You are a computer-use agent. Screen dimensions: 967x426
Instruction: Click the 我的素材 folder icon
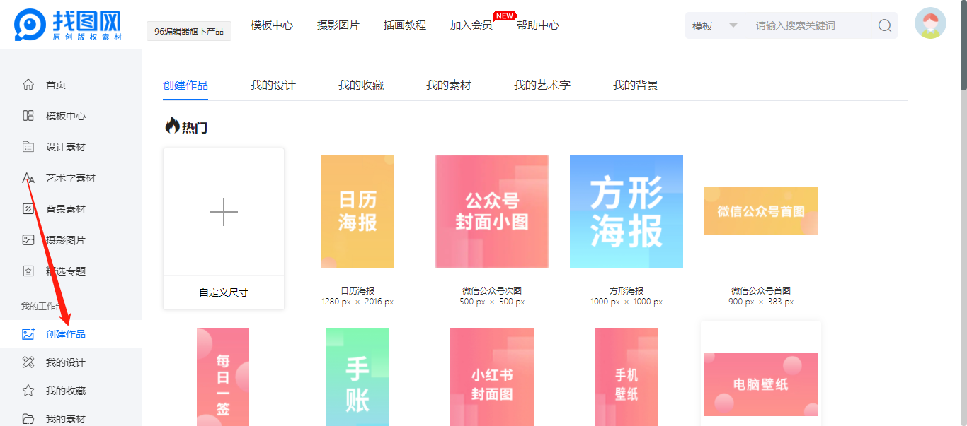[28, 419]
